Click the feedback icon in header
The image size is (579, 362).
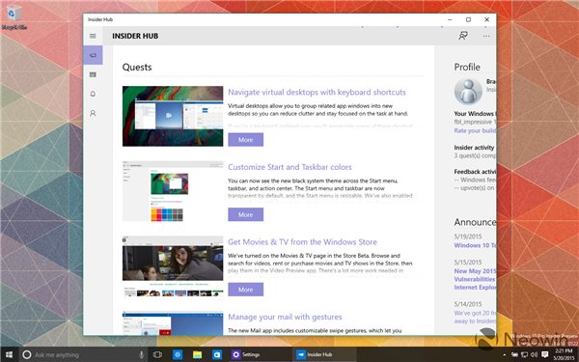[462, 36]
